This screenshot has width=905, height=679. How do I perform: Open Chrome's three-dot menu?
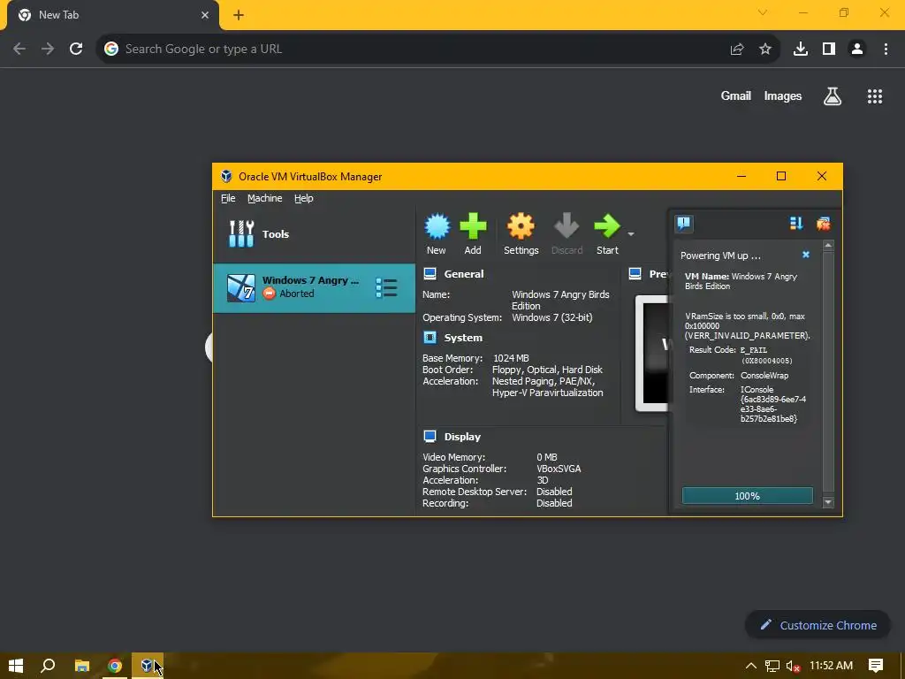(x=886, y=49)
